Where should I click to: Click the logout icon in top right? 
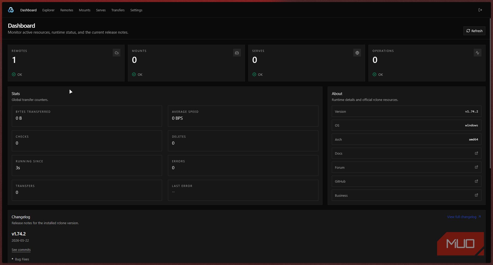click(480, 10)
